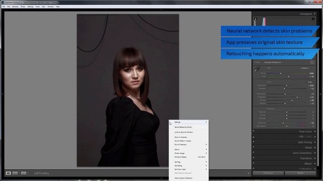Image resolution: width=323 pixels, height=181 pixels.
Task: Click the Lightroom app icon in title bar
Action: (3, 3)
